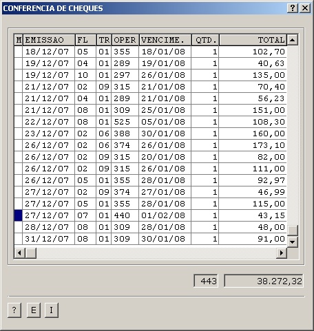Image resolution: width=314 pixels, height=331 pixels.
Task: Click the vertical scrollbar down arrow
Action: [293, 242]
